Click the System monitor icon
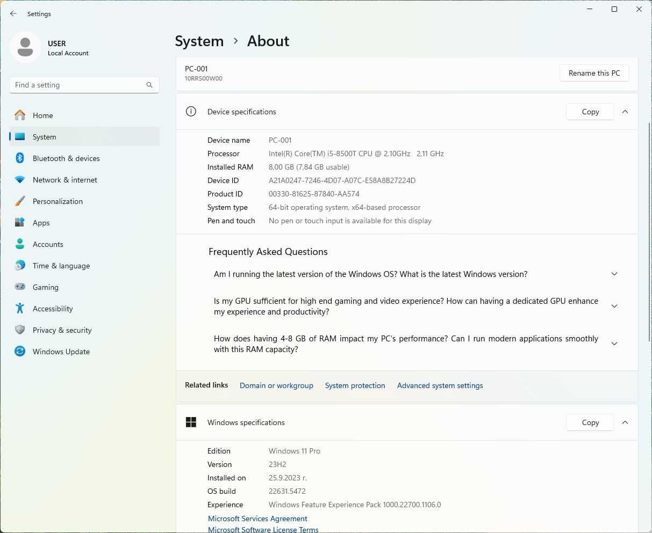 point(20,137)
